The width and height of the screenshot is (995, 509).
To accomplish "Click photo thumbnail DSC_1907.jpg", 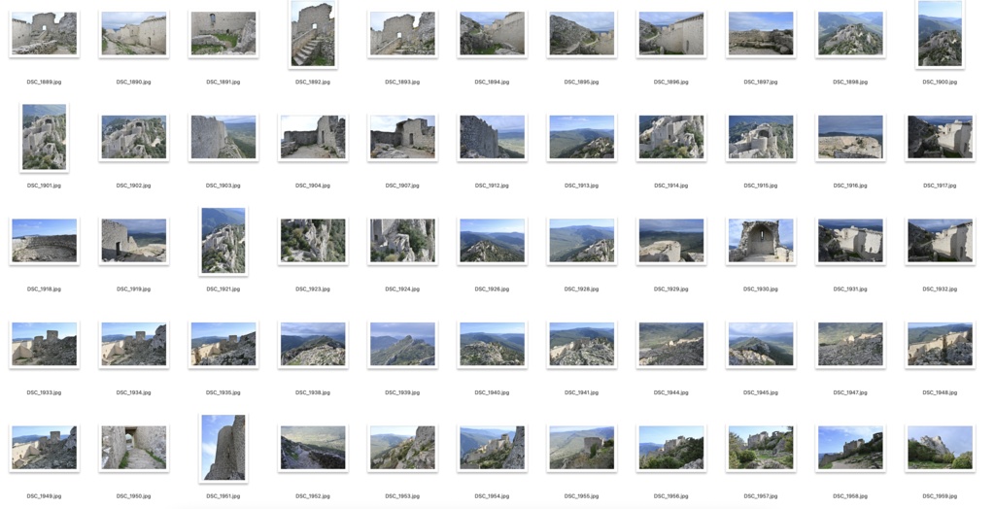I will pos(402,137).
